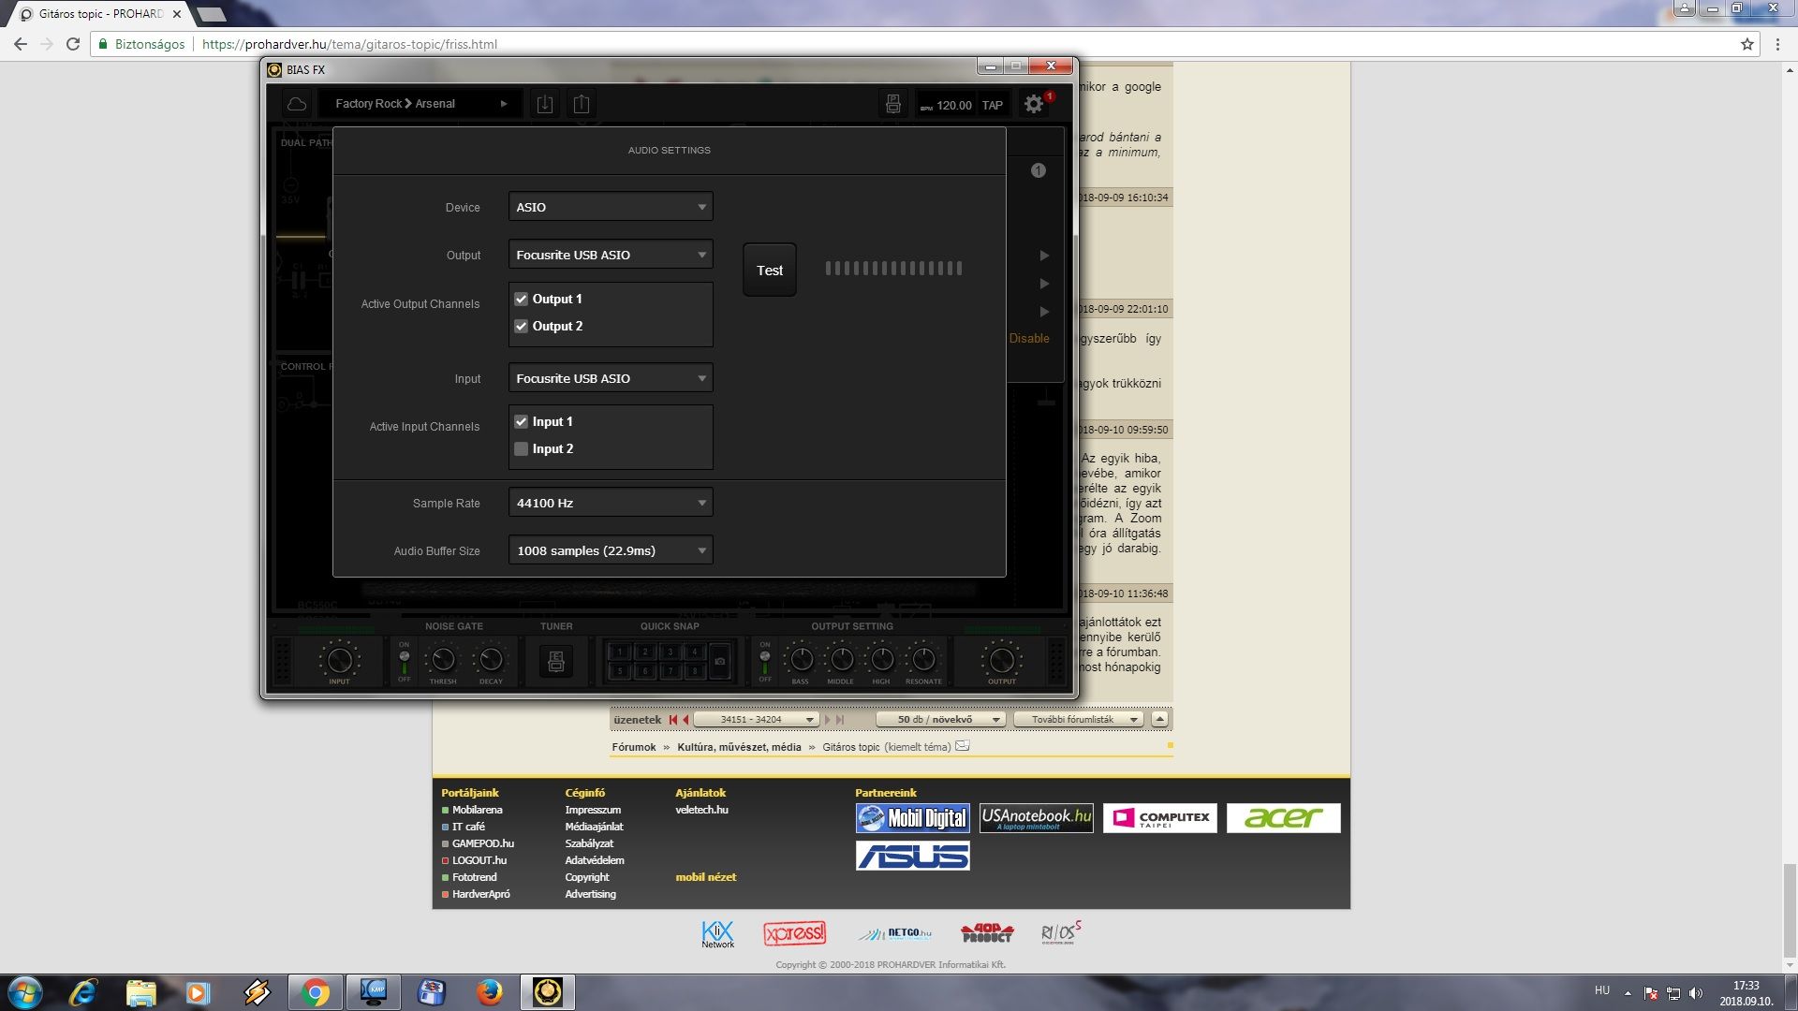1798x1011 pixels.
Task: Open the Tuner button in the bottom panel
Action: tap(556, 661)
